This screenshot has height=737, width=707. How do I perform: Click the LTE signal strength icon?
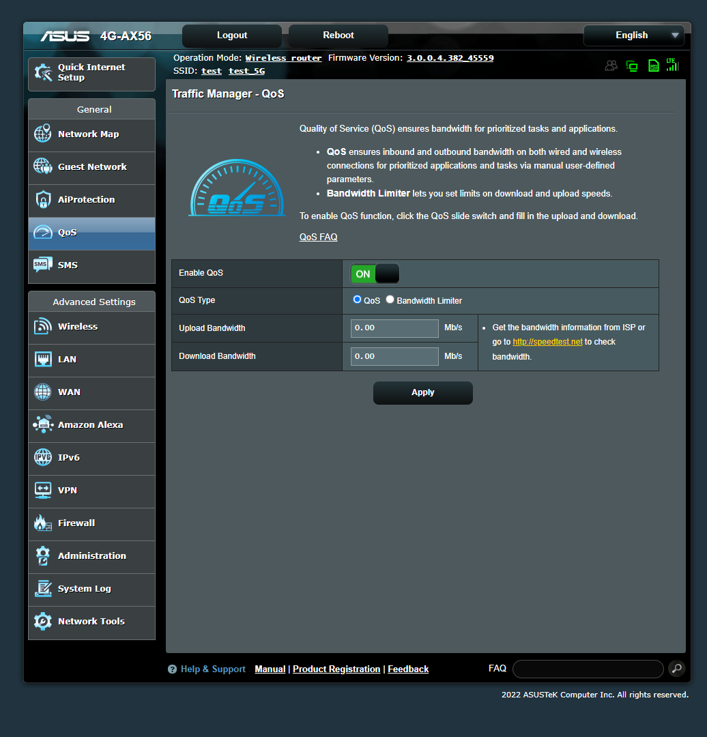(x=673, y=65)
